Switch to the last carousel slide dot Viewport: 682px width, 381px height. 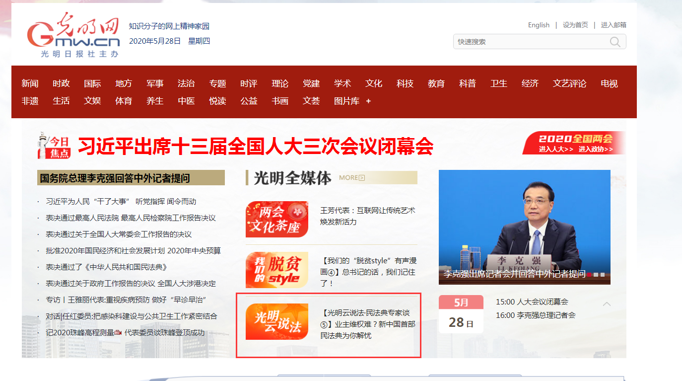[x=603, y=274]
